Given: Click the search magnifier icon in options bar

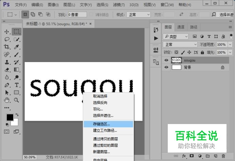Looking at the screenshot, I should pyautogui.click(x=214, y=15).
